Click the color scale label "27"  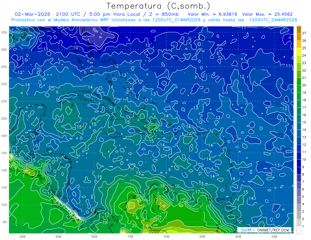pos(304,33)
